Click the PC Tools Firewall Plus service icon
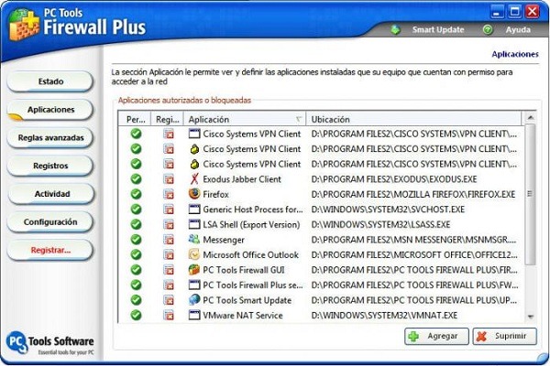Image resolution: width=550 pixels, height=366 pixels. click(194, 285)
